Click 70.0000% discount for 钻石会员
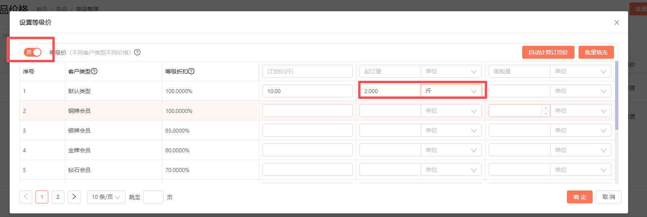This screenshot has height=217, width=647. 177,170
